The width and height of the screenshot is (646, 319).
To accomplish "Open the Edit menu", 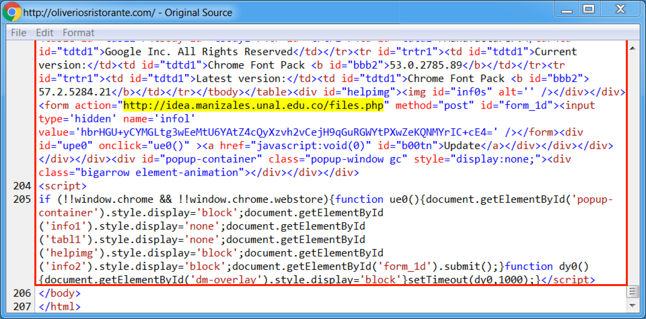I will (x=44, y=32).
